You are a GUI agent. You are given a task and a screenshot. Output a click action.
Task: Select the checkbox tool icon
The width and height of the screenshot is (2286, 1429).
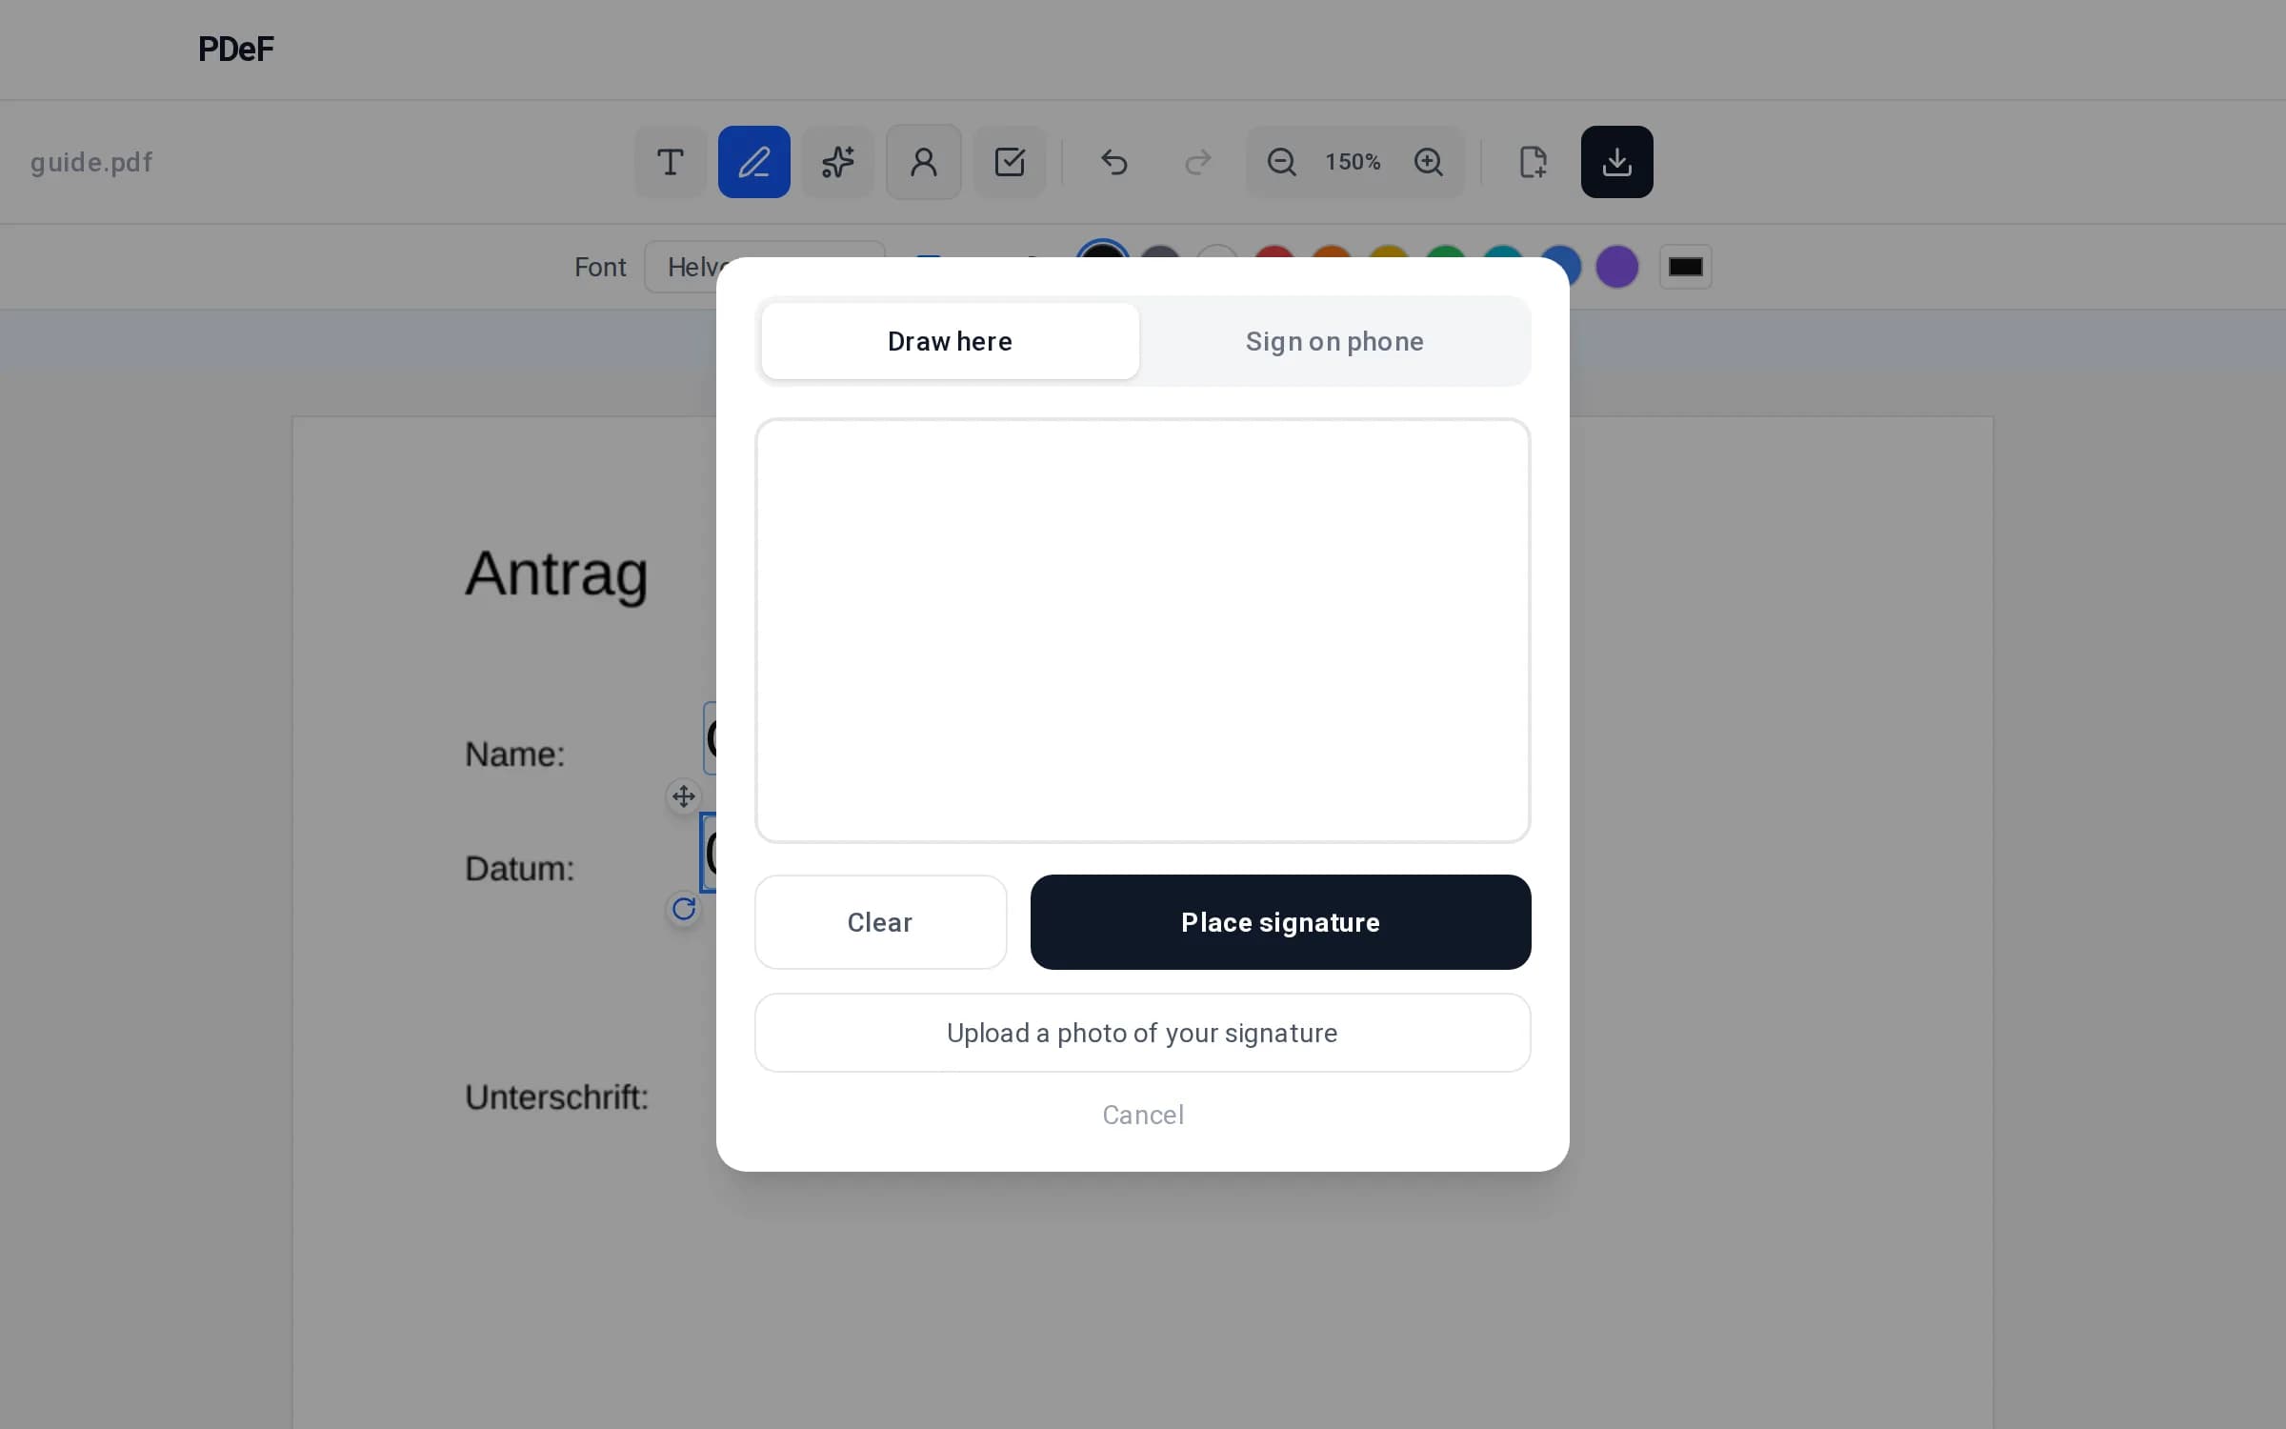click(1010, 162)
